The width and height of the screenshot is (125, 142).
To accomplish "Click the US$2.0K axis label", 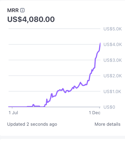I will [x=112, y=76].
